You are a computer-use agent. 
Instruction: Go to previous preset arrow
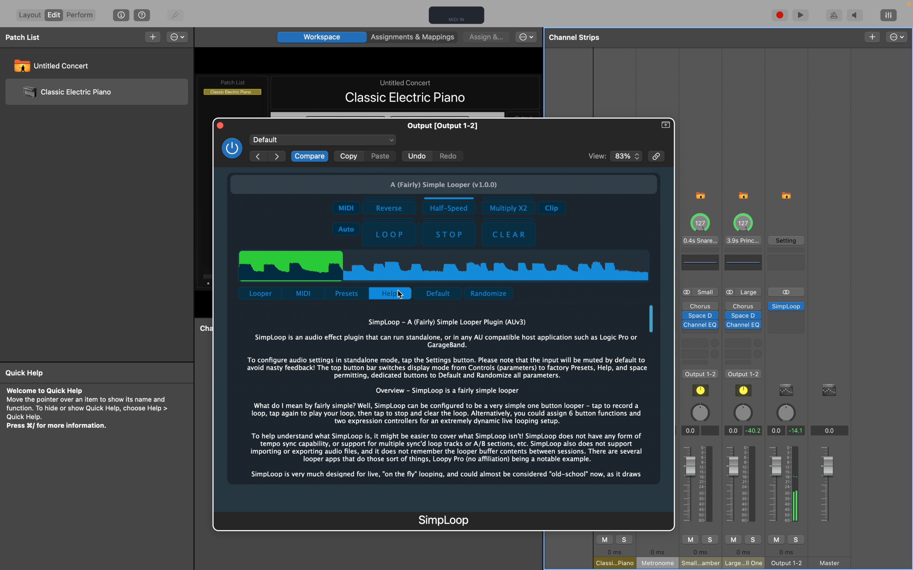[x=258, y=156]
